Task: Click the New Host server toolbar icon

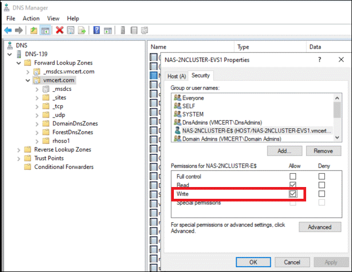Action: coord(123,30)
